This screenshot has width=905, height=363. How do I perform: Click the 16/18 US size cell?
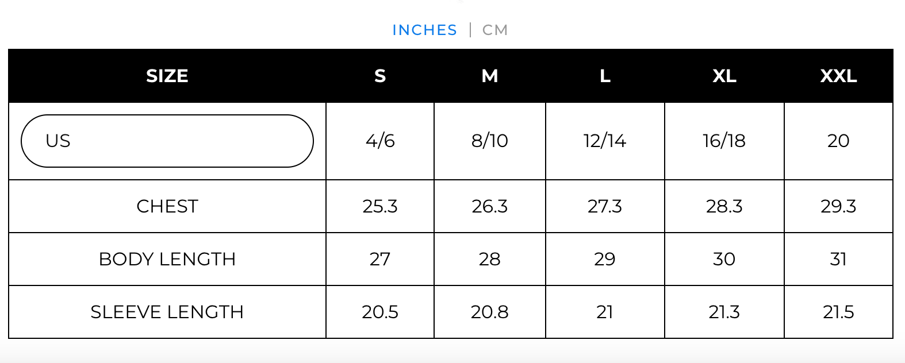(724, 141)
